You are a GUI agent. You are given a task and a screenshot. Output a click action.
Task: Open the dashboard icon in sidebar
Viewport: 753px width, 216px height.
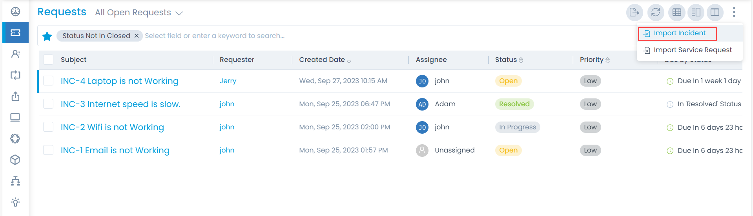pos(15,11)
